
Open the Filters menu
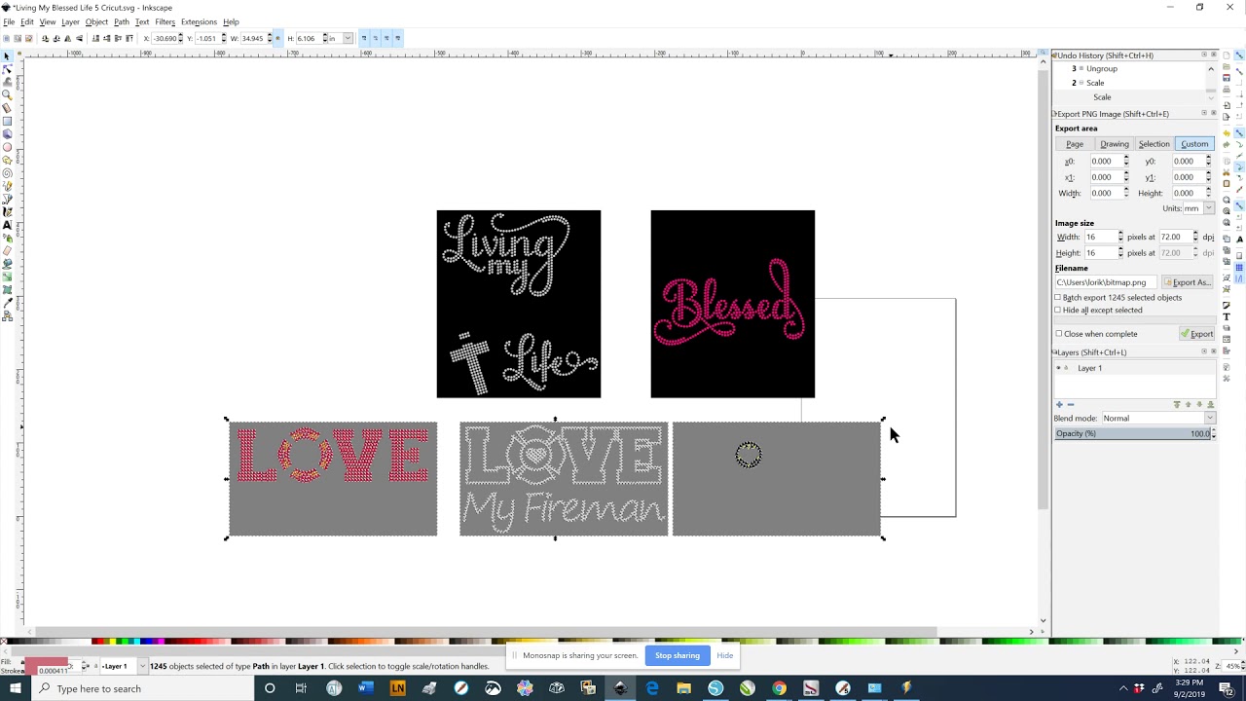tap(165, 21)
